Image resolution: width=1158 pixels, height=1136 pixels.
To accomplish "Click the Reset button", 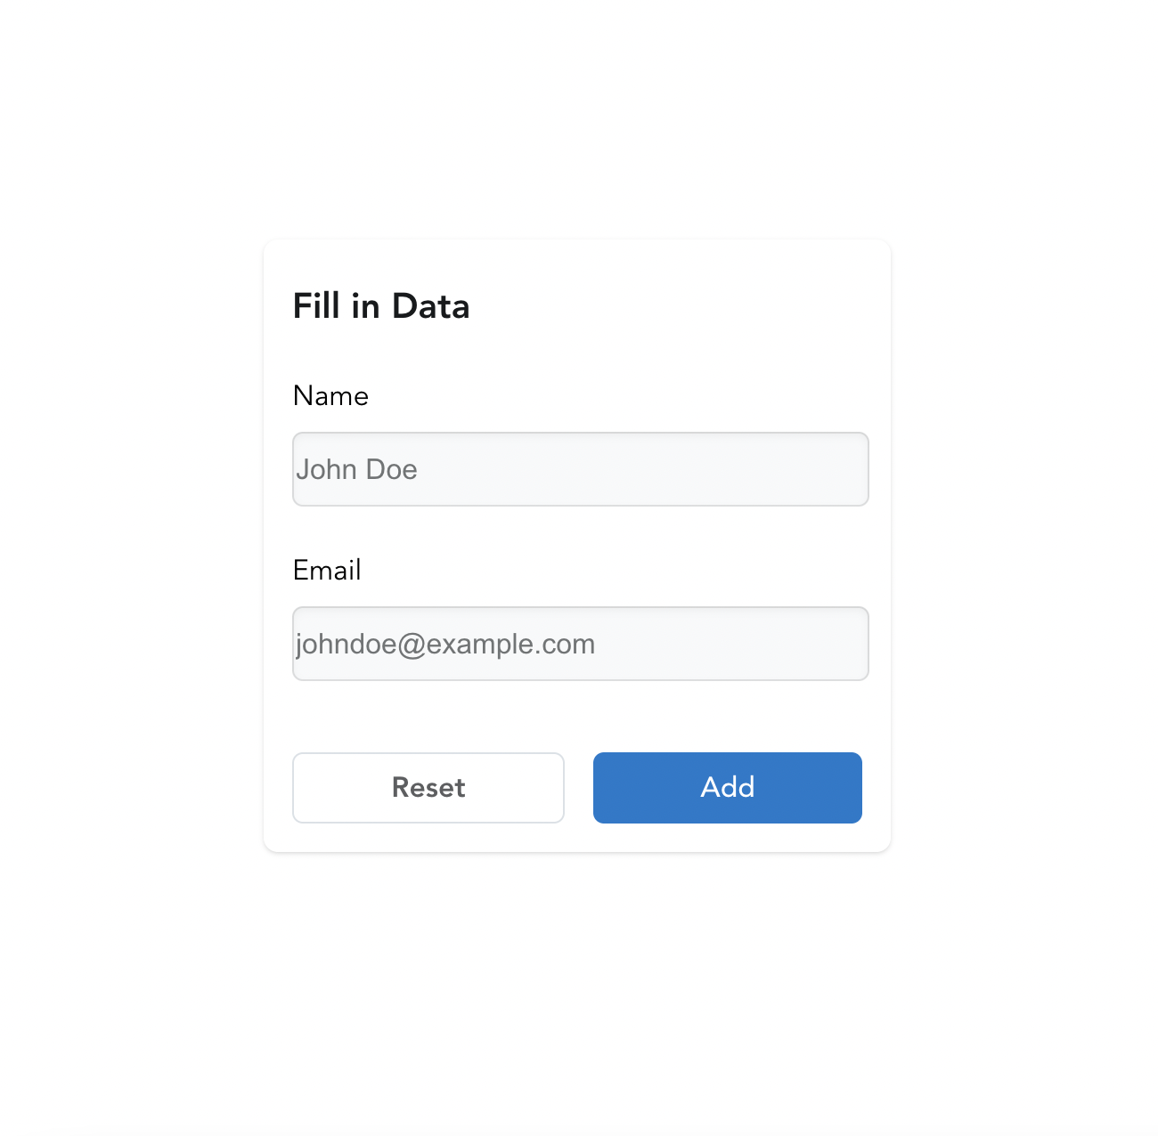I will pos(428,788).
